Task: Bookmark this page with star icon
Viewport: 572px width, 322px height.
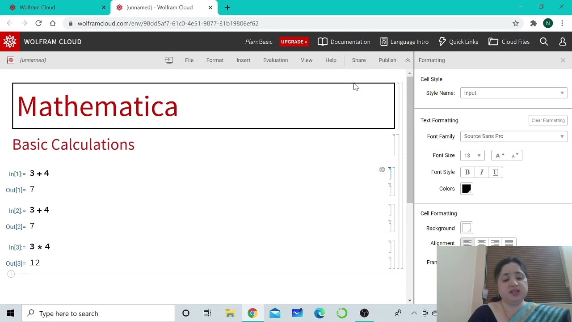Action: click(x=516, y=23)
